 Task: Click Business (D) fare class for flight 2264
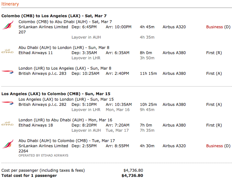pyautogui.click(x=218, y=146)
